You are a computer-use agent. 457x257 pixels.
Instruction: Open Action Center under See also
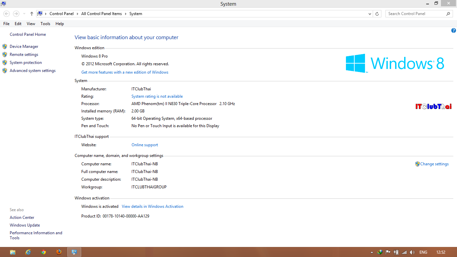[22, 218]
